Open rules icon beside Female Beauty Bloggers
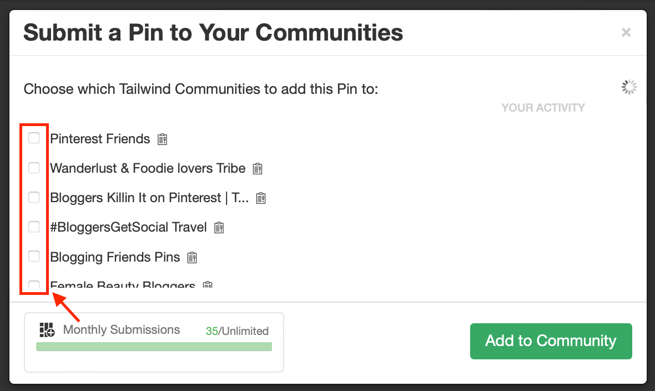 [x=208, y=285]
